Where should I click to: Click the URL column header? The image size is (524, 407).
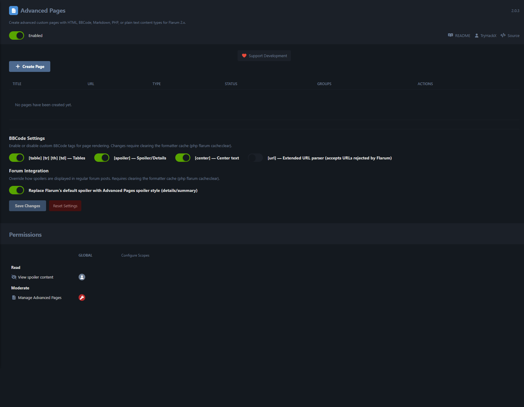click(91, 84)
